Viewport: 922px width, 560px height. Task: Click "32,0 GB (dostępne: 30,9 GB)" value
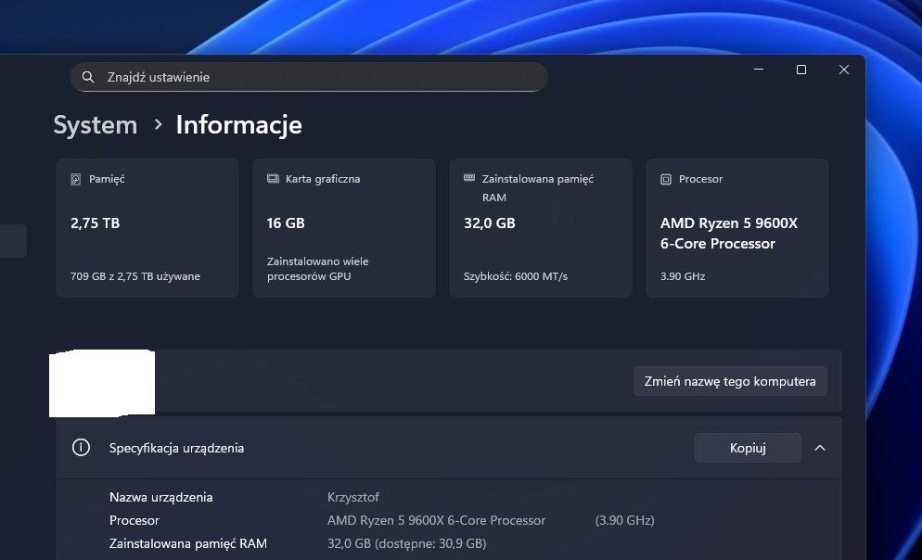coord(407,543)
